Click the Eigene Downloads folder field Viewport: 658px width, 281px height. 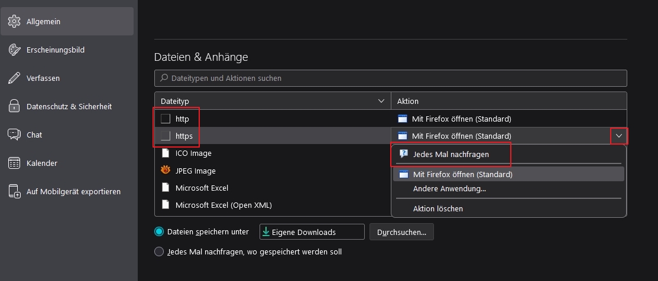312,232
